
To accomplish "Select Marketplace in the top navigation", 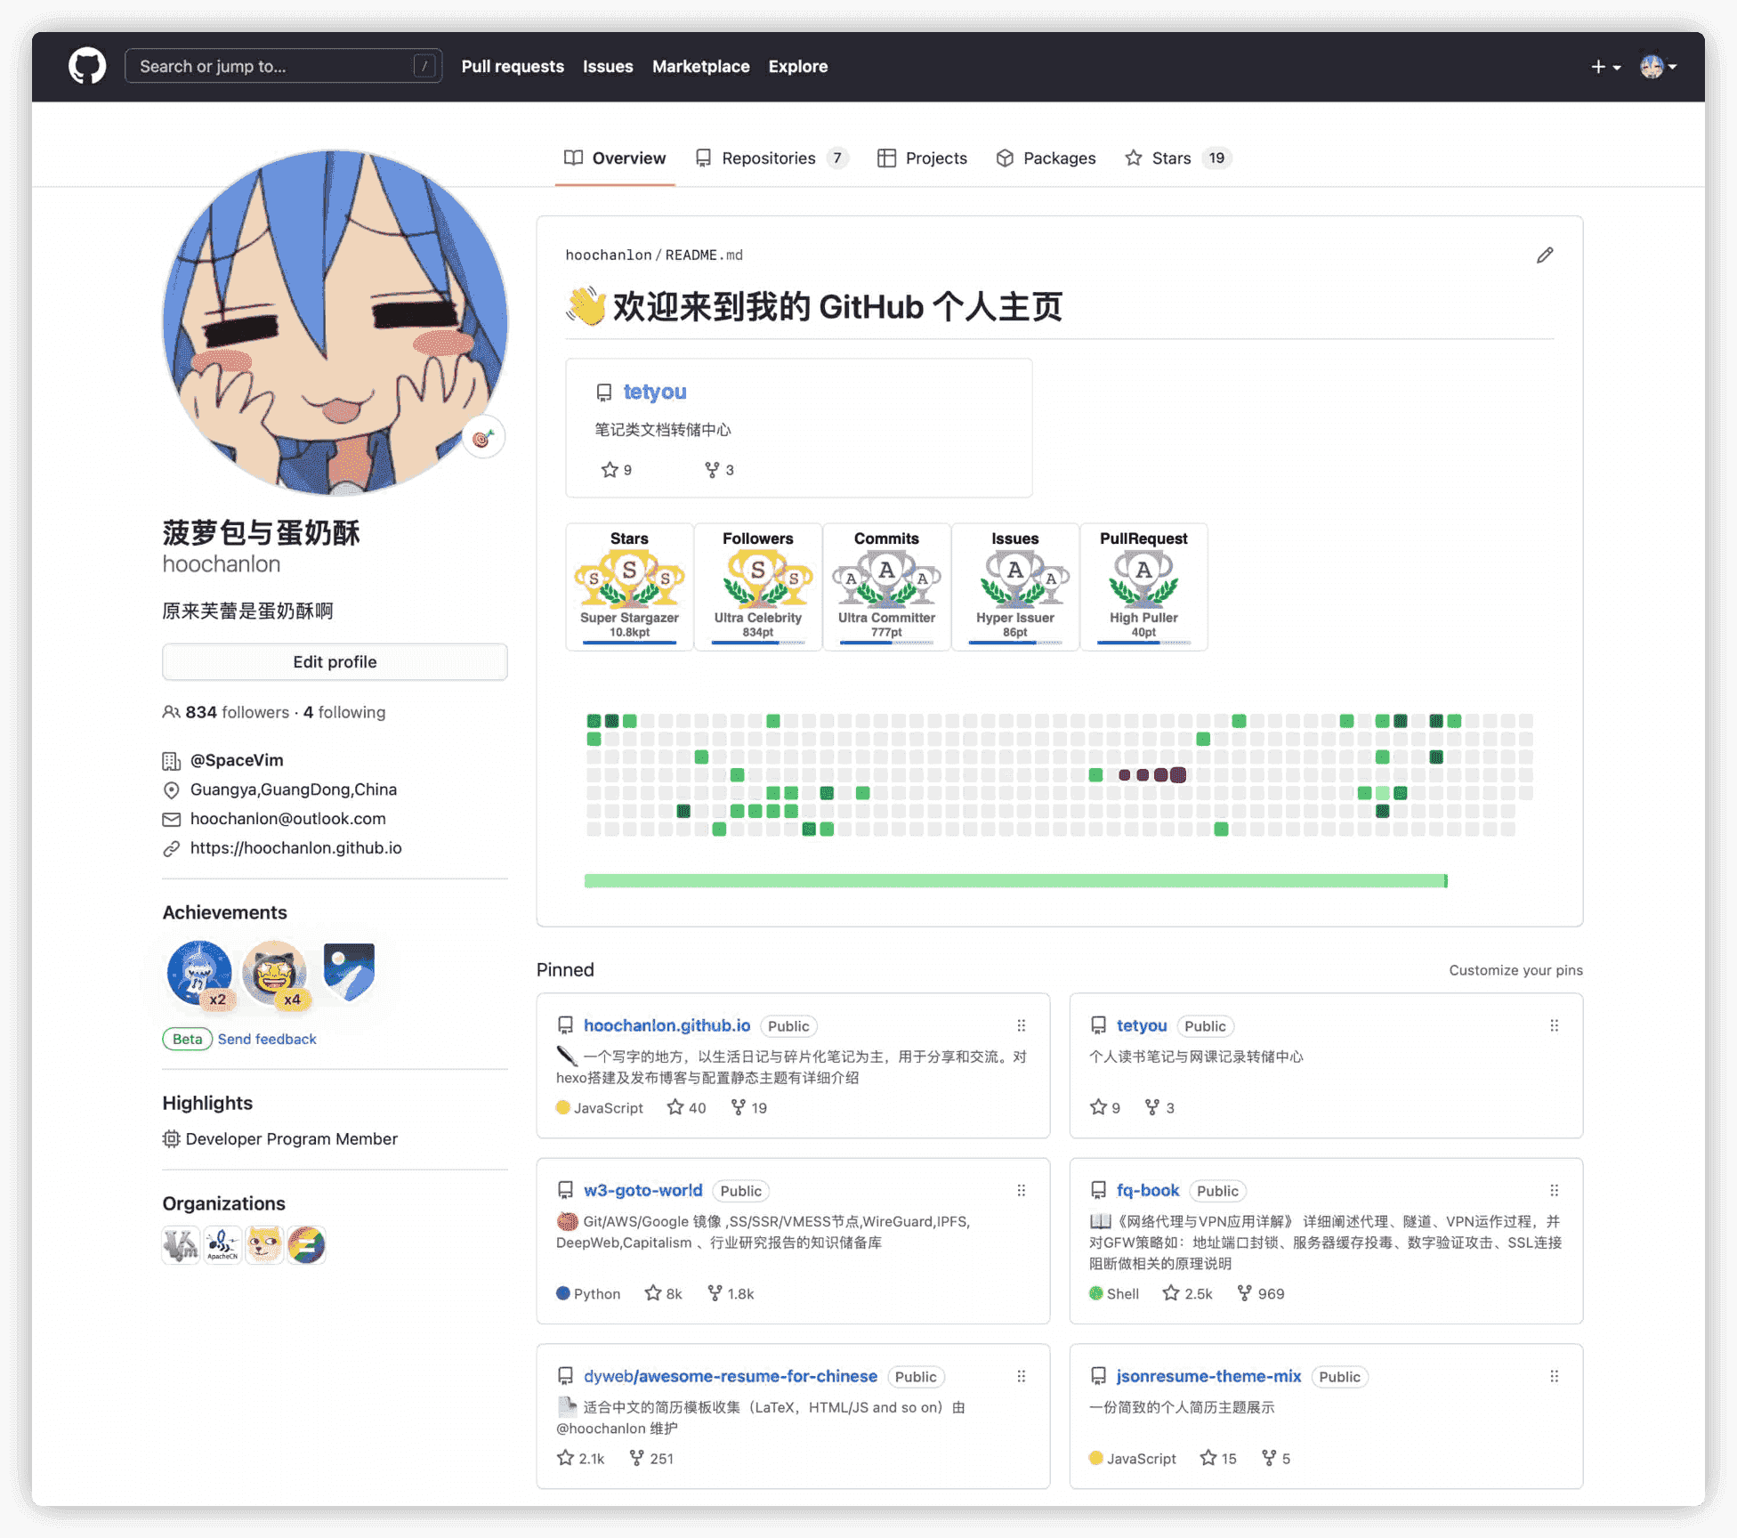I will [x=700, y=67].
